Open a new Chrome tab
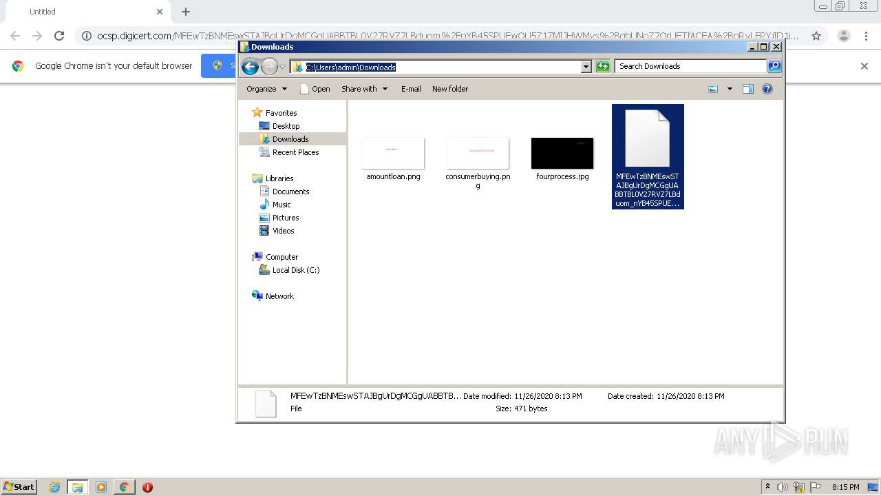 186,12
